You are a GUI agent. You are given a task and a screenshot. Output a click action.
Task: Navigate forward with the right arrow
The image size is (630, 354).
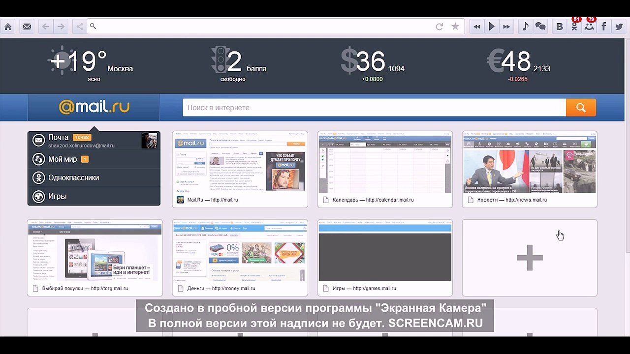coord(61,27)
